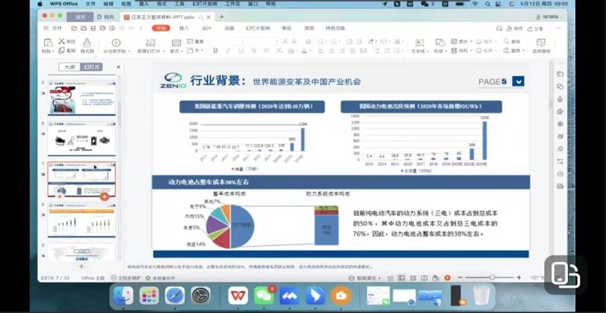The width and height of the screenshot is (606, 313).
Task: Click the reading view icon in status bar
Action: 424,278
